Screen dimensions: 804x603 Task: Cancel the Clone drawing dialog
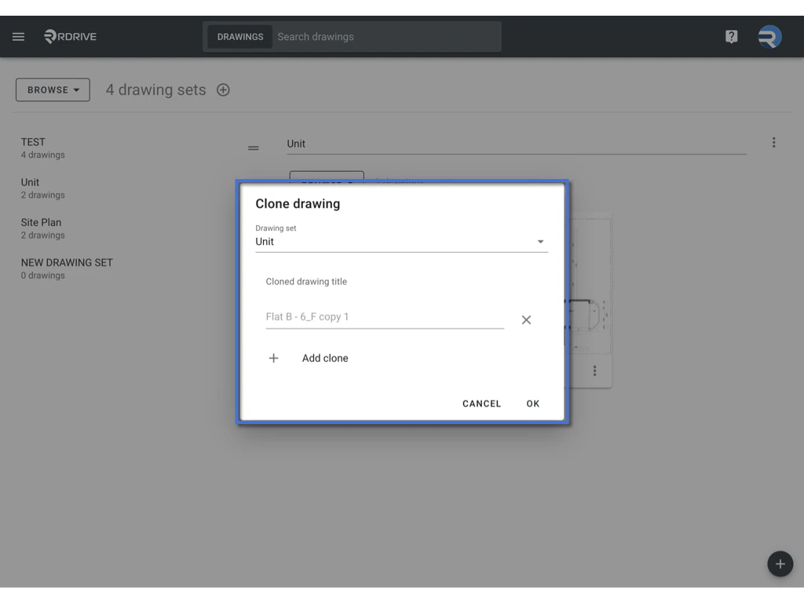481,404
